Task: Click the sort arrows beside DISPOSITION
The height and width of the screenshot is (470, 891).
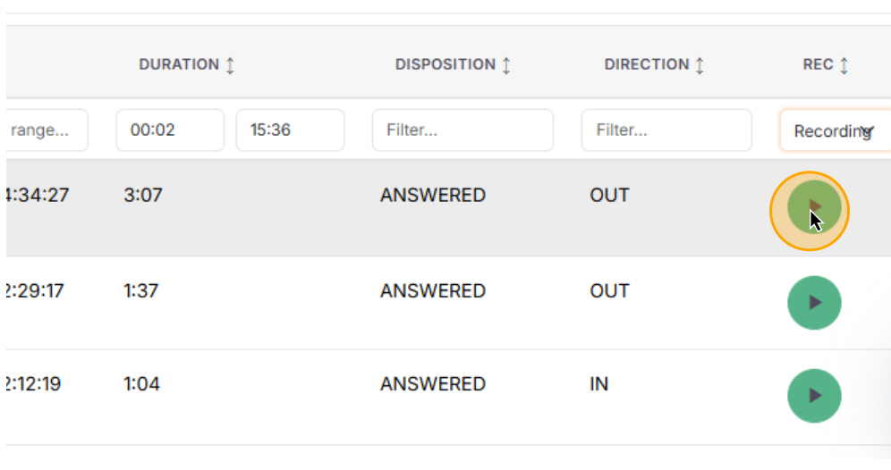Action: [x=506, y=65]
